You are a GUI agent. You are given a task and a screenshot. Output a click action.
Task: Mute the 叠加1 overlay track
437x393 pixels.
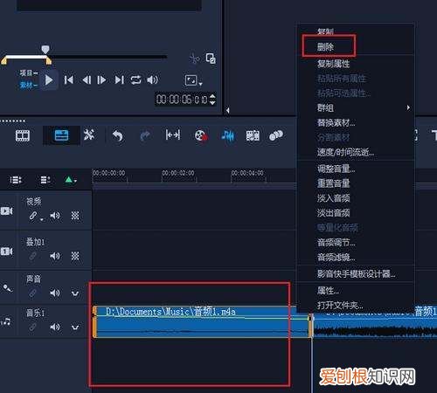pyautogui.click(x=55, y=256)
